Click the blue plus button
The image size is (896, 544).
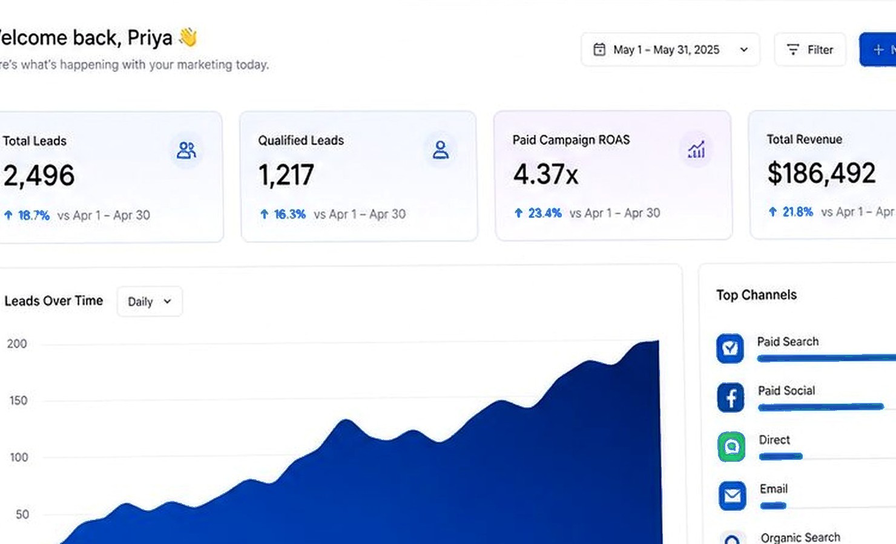878,50
